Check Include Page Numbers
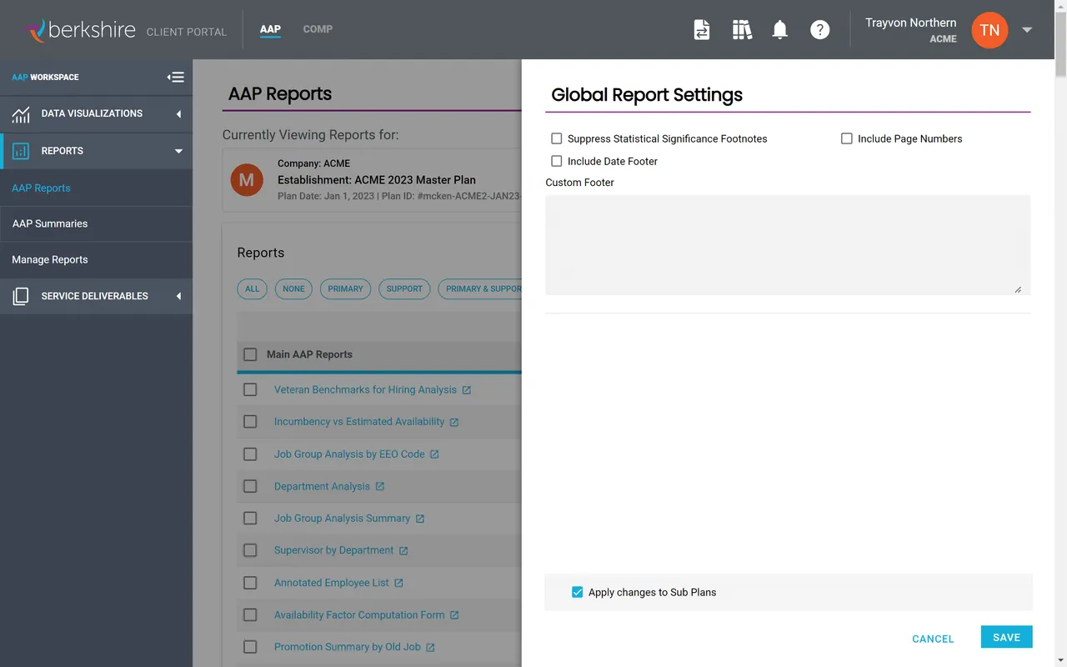1067x667 pixels. [846, 138]
